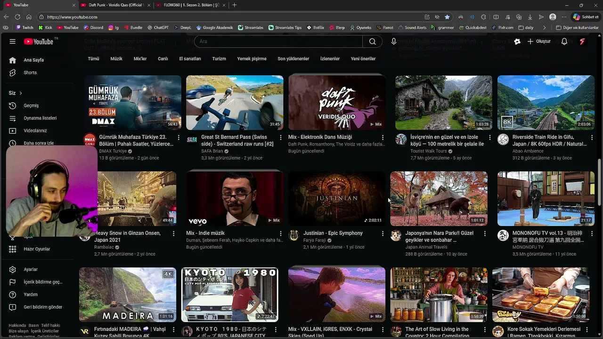Open options for MONONOFU TV vol.13 video
Viewport: 603px width, 339px height.
pos(592,234)
